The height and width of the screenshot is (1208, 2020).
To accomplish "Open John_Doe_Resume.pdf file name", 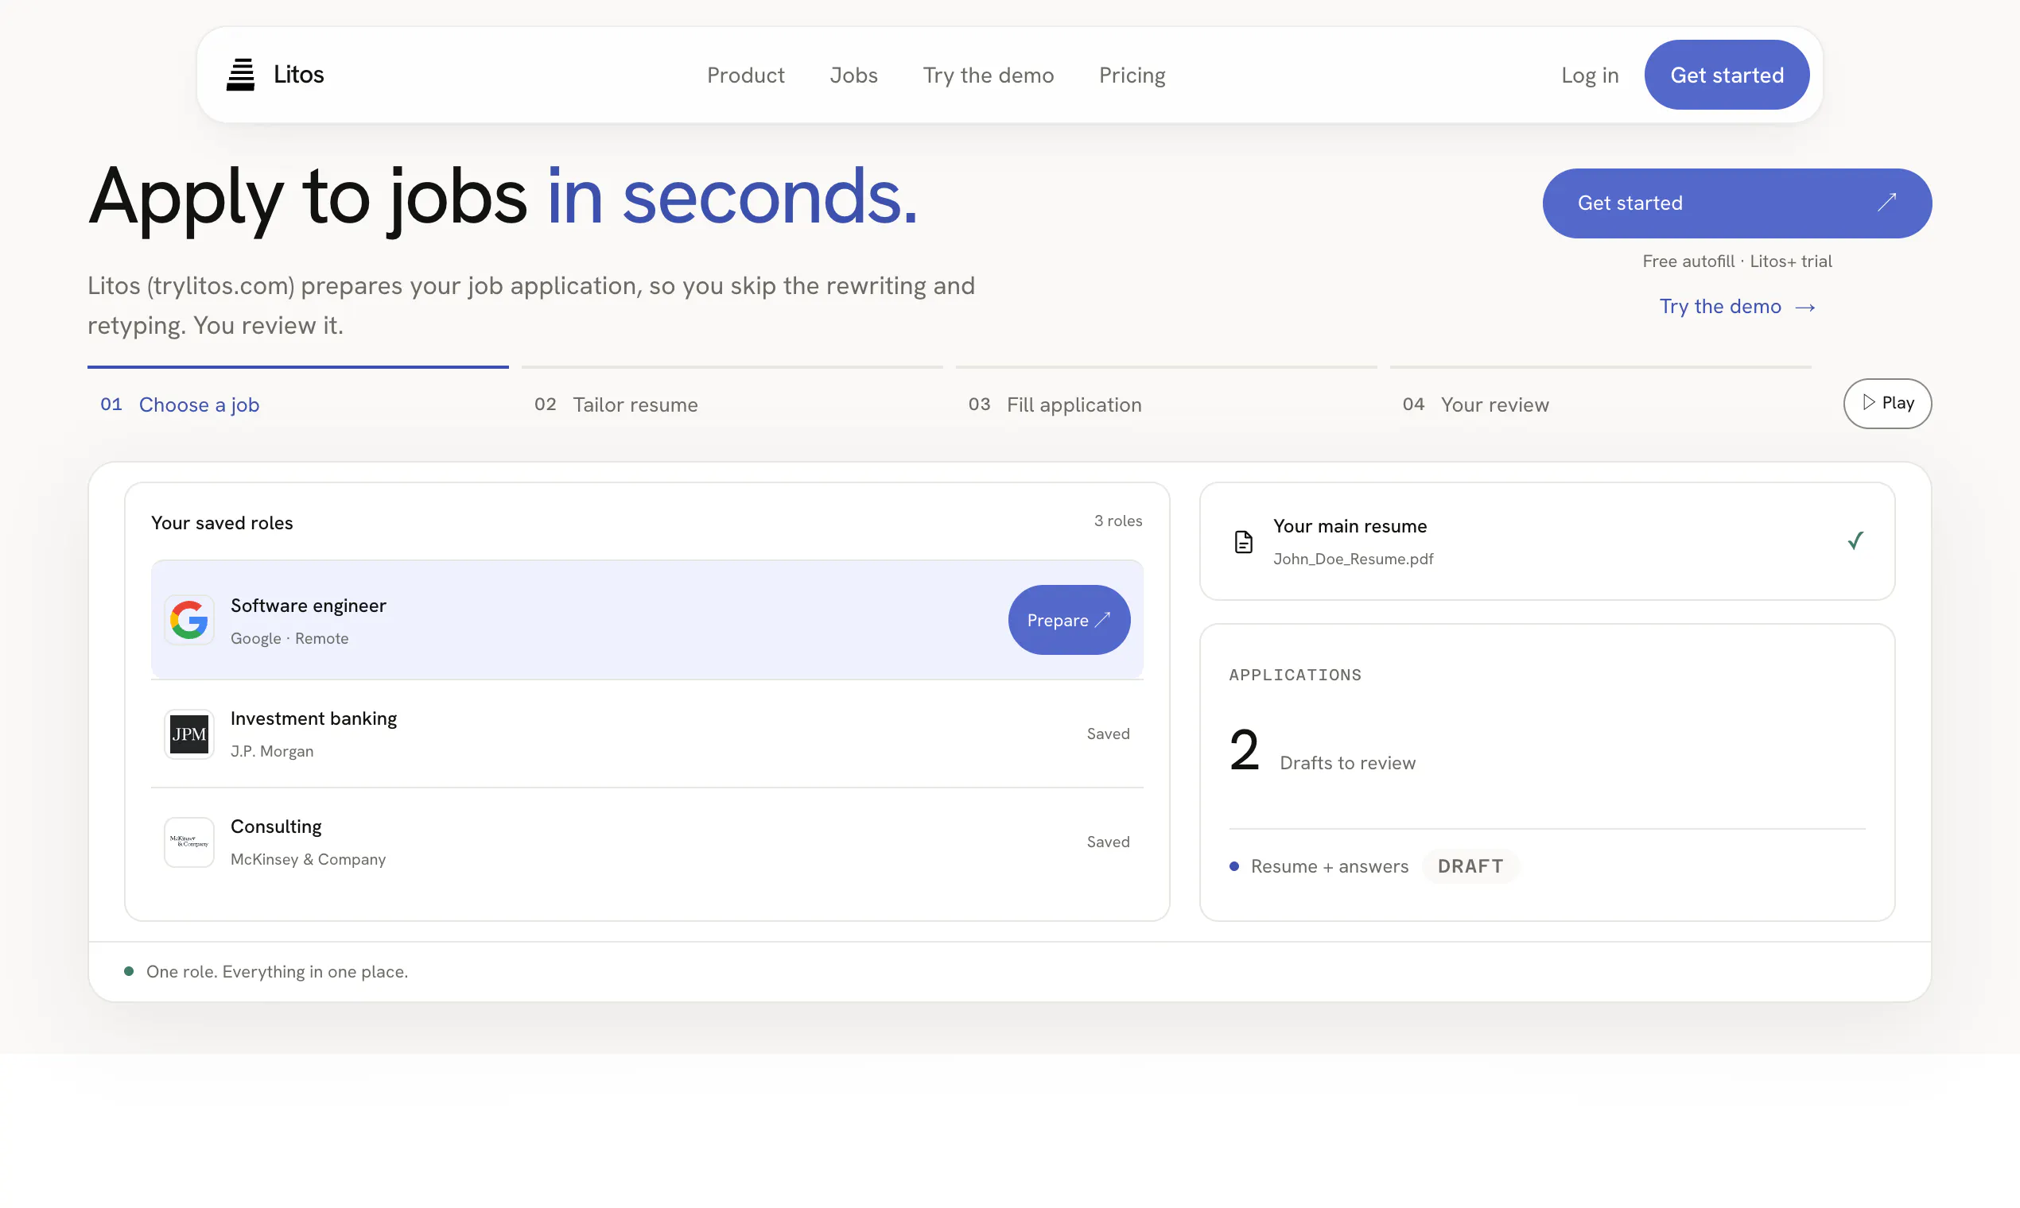I will [x=1353, y=559].
